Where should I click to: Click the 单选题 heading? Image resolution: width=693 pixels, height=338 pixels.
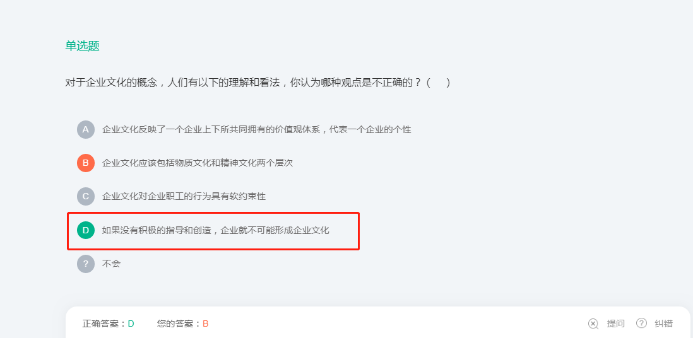pos(83,46)
